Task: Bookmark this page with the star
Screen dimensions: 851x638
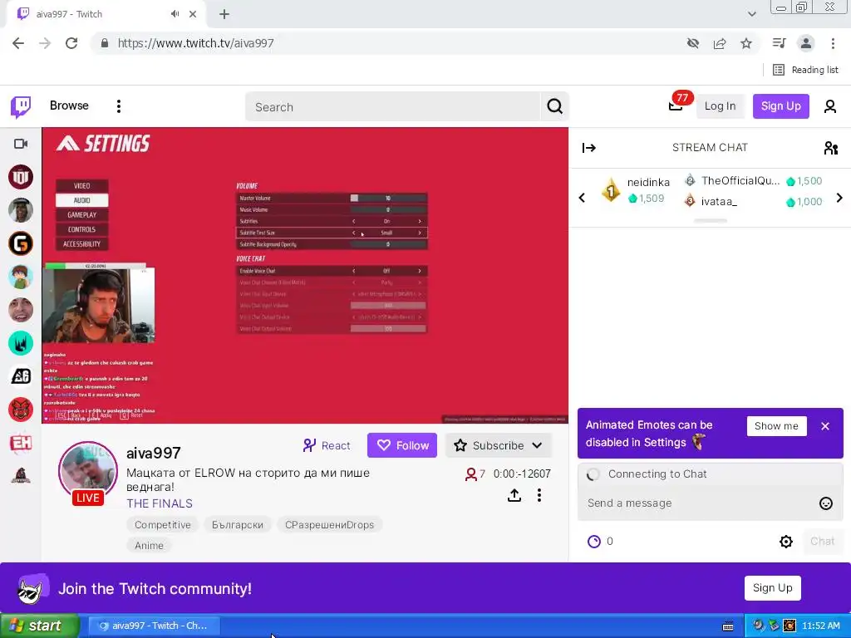Action: 746,43
